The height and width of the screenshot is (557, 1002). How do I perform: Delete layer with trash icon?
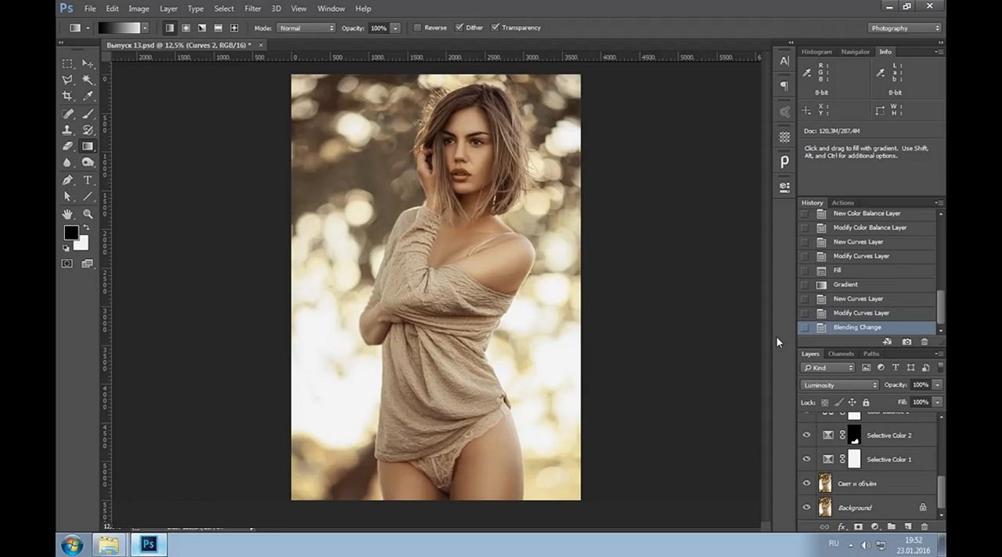[925, 527]
